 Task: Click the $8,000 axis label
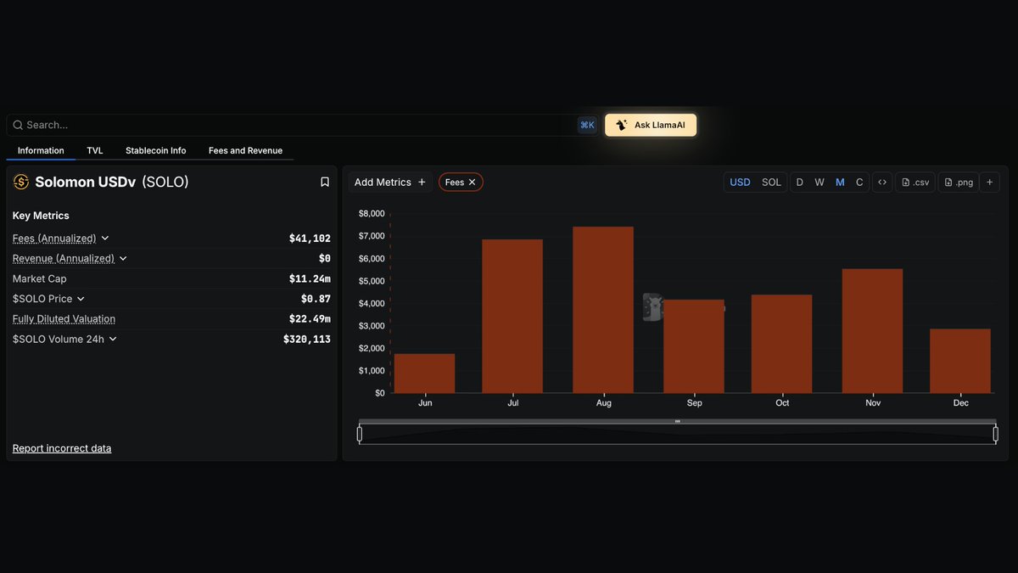pos(372,214)
